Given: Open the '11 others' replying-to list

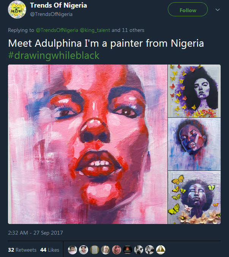Looking at the screenshot, I should tap(133, 30).
